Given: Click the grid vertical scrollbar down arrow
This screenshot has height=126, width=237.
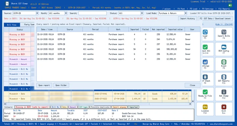Looking at the screenshot, I should click(193, 101).
